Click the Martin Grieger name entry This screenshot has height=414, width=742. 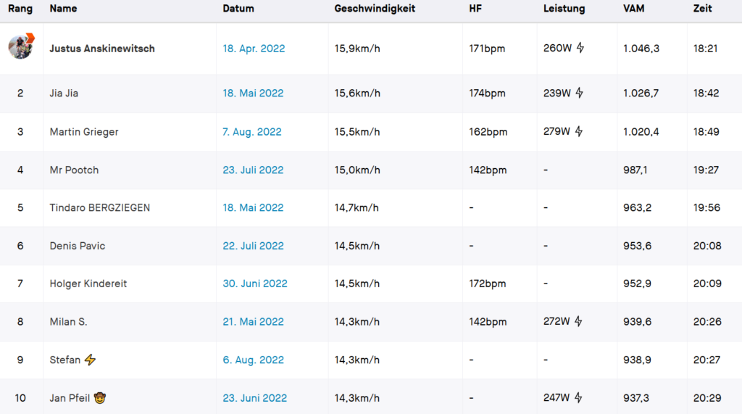(x=84, y=132)
